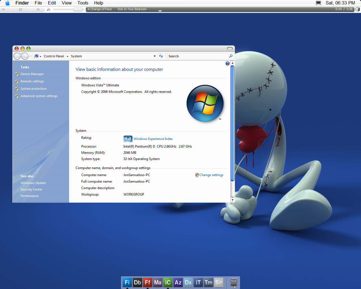Open the iC dock icon

point(168,283)
